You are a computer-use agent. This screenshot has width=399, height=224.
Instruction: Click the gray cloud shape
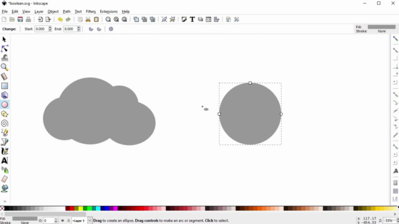99,112
